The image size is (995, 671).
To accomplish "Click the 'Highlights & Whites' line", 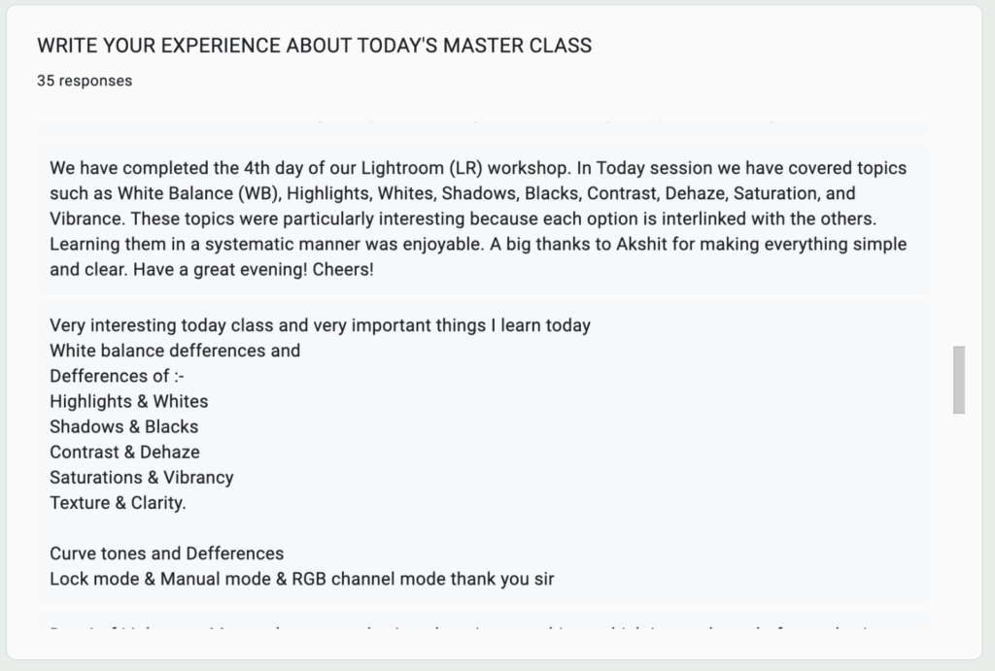I will [129, 401].
